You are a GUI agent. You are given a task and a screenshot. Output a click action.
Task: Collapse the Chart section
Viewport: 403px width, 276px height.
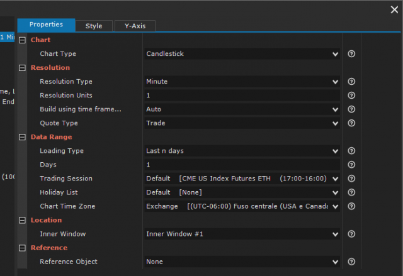(x=23, y=40)
